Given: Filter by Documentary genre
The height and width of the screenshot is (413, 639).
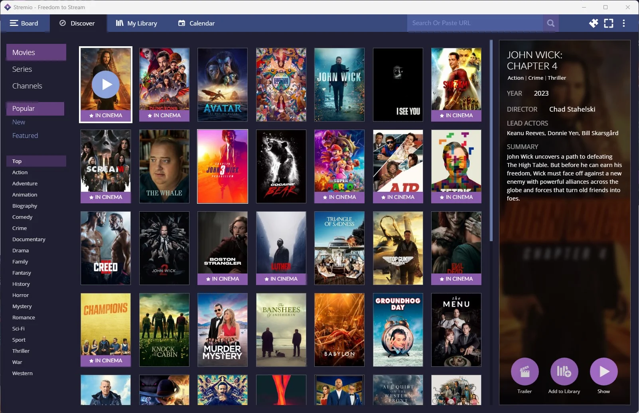Looking at the screenshot, I should 29,239.
